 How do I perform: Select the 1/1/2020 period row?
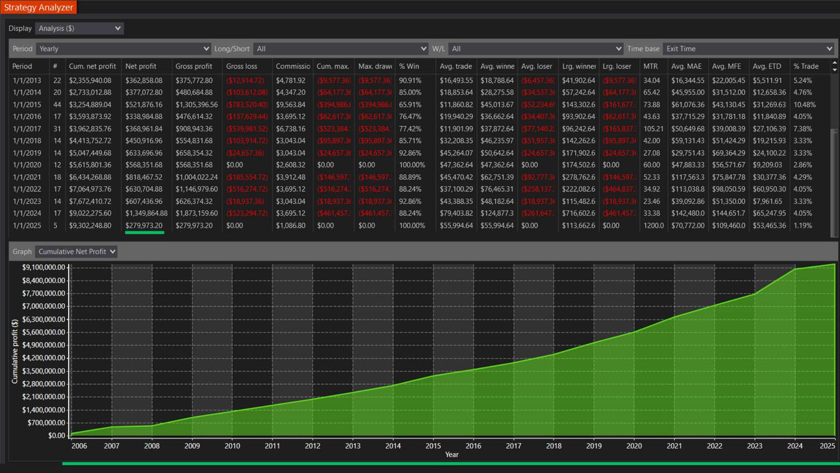coord(420,165)
